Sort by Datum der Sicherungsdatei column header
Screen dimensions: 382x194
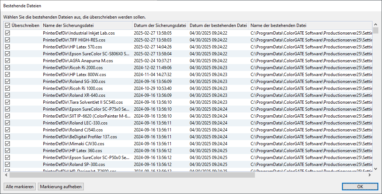[x=160, y=25]
